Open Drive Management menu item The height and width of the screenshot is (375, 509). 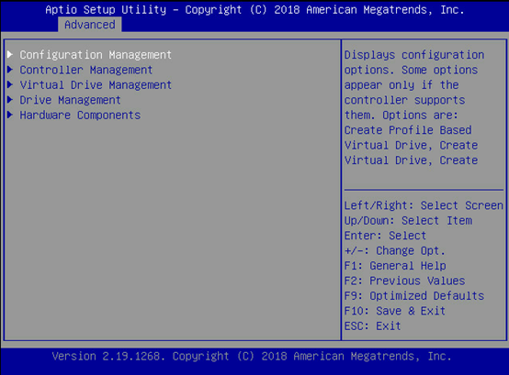pyautogui.click(x=70, y=100)
